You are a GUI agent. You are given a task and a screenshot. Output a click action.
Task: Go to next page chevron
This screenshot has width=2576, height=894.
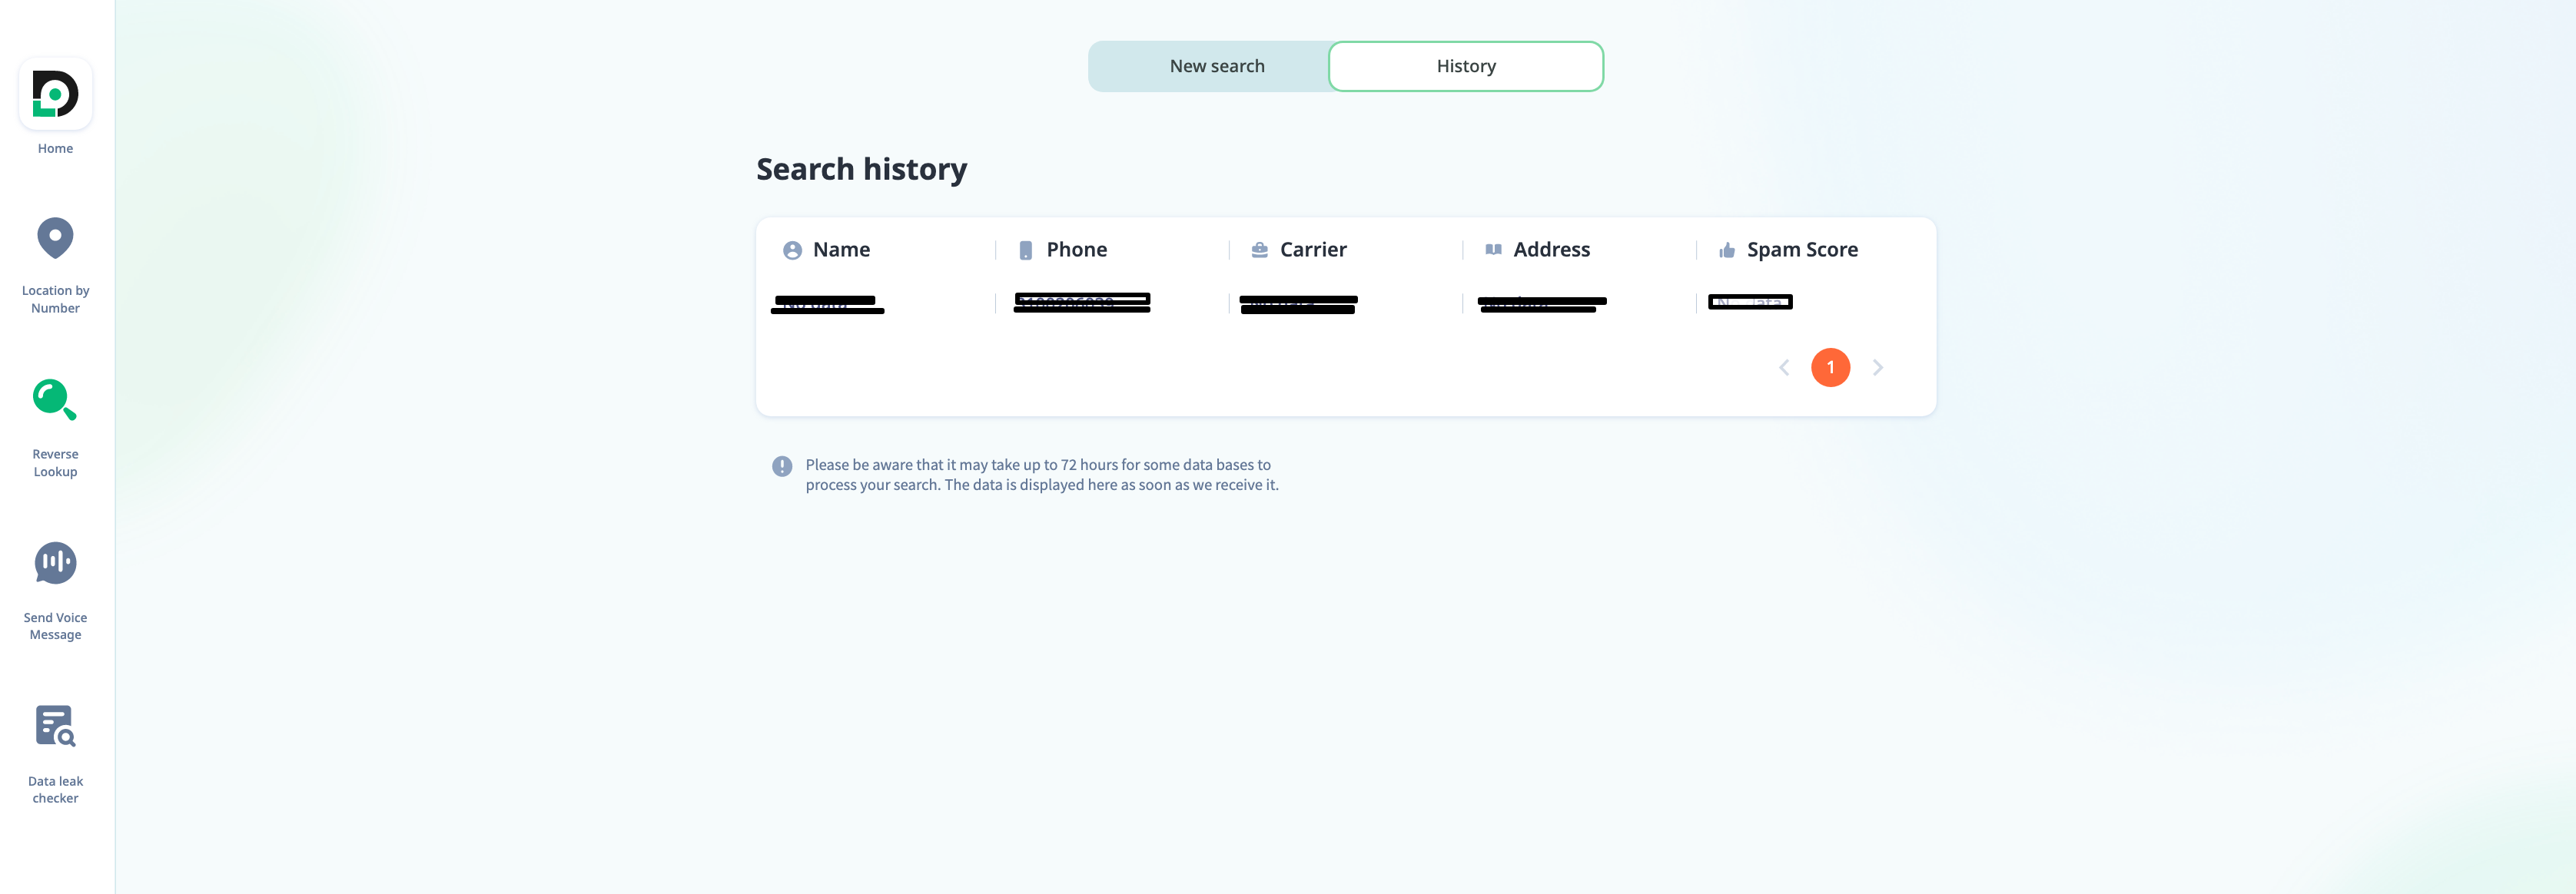point(1878,368)
